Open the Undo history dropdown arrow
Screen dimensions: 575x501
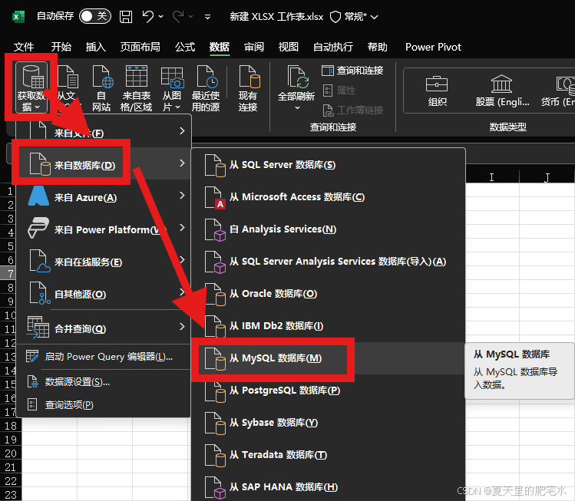(160, 16)
